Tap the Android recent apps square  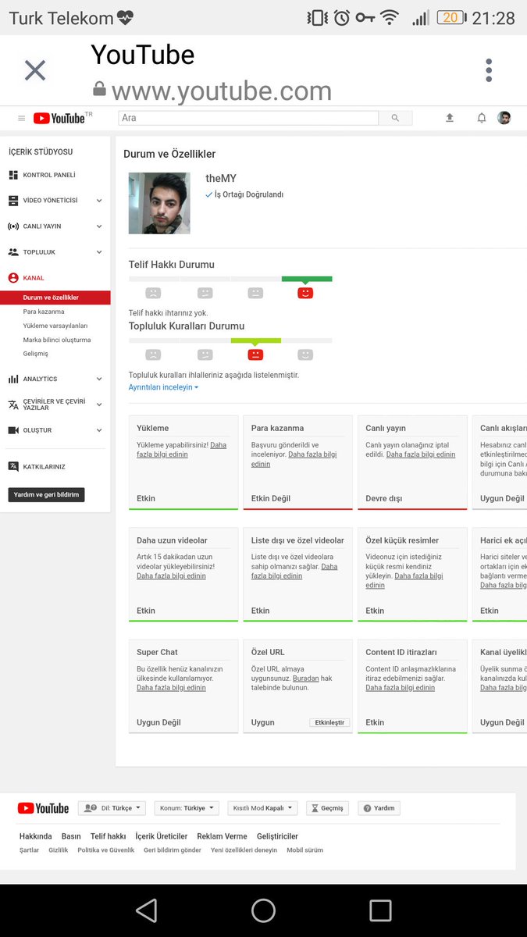coord(380,910)
